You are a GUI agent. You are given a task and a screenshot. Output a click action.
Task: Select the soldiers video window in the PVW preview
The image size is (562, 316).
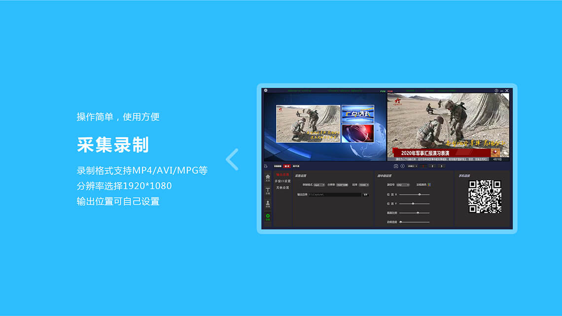[x=308, y=124]
